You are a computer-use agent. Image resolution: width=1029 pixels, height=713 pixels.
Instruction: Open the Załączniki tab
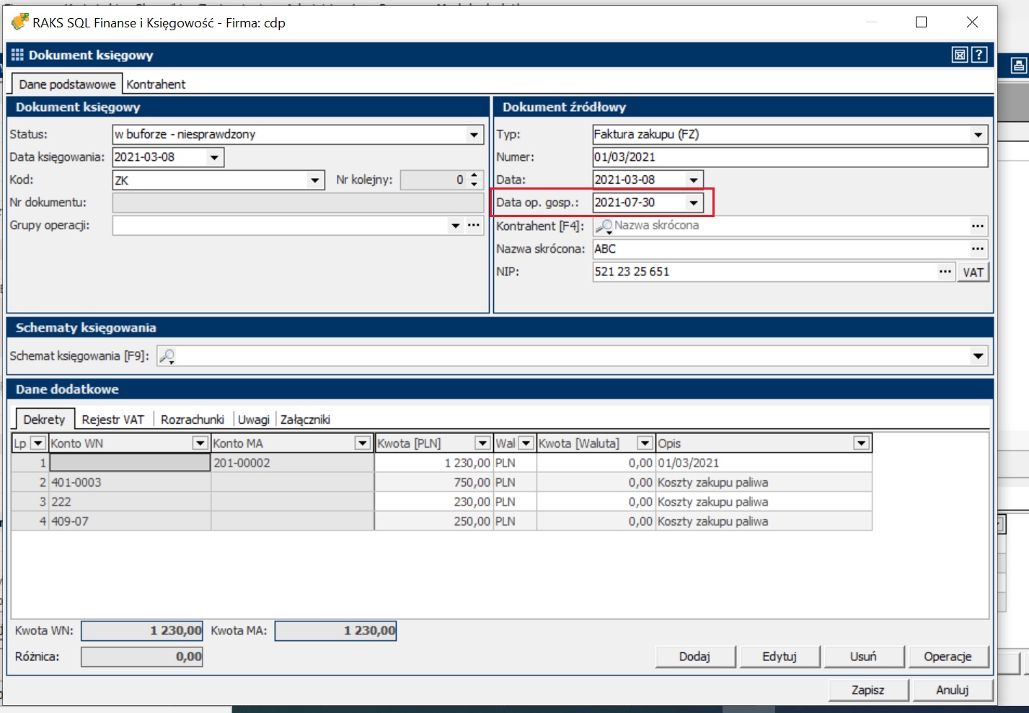click(305, 420)
